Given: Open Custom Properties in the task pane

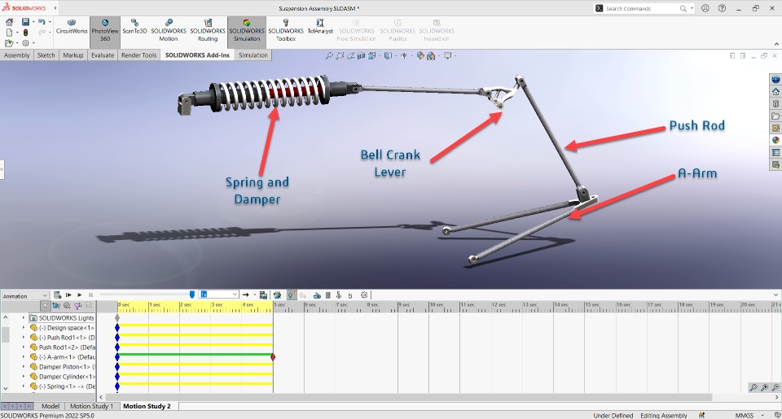Looking at the screenshot, I should click(775, 152).
